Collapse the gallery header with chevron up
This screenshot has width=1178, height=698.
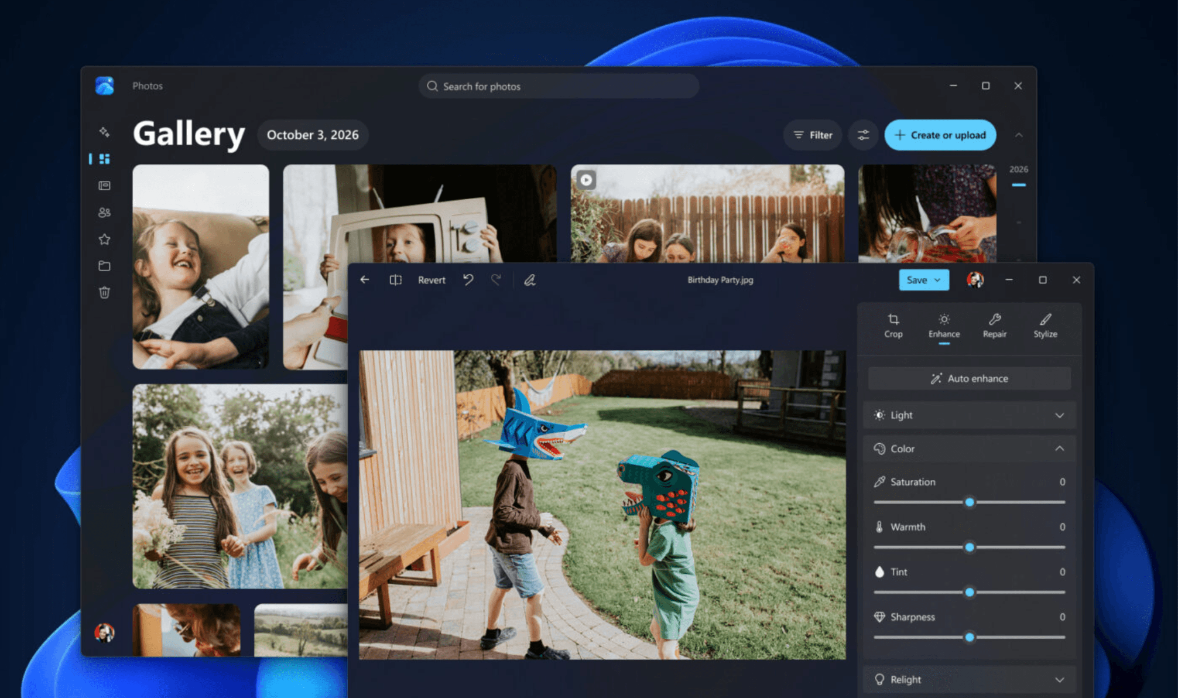(x=1019, y=136)
